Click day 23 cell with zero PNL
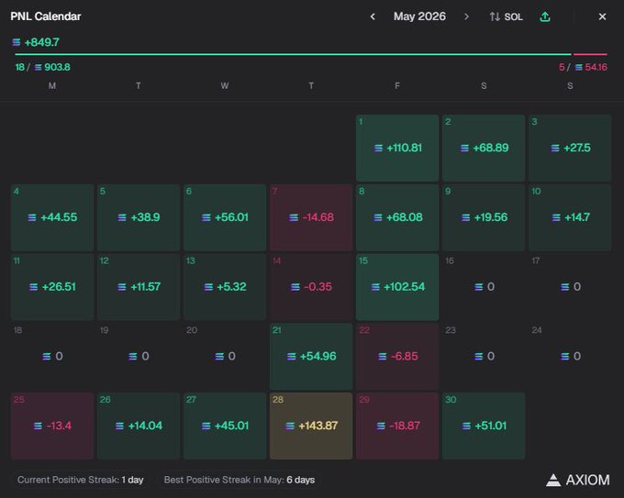This screenshot has width=624, height=498. click(x=484, y=357)
